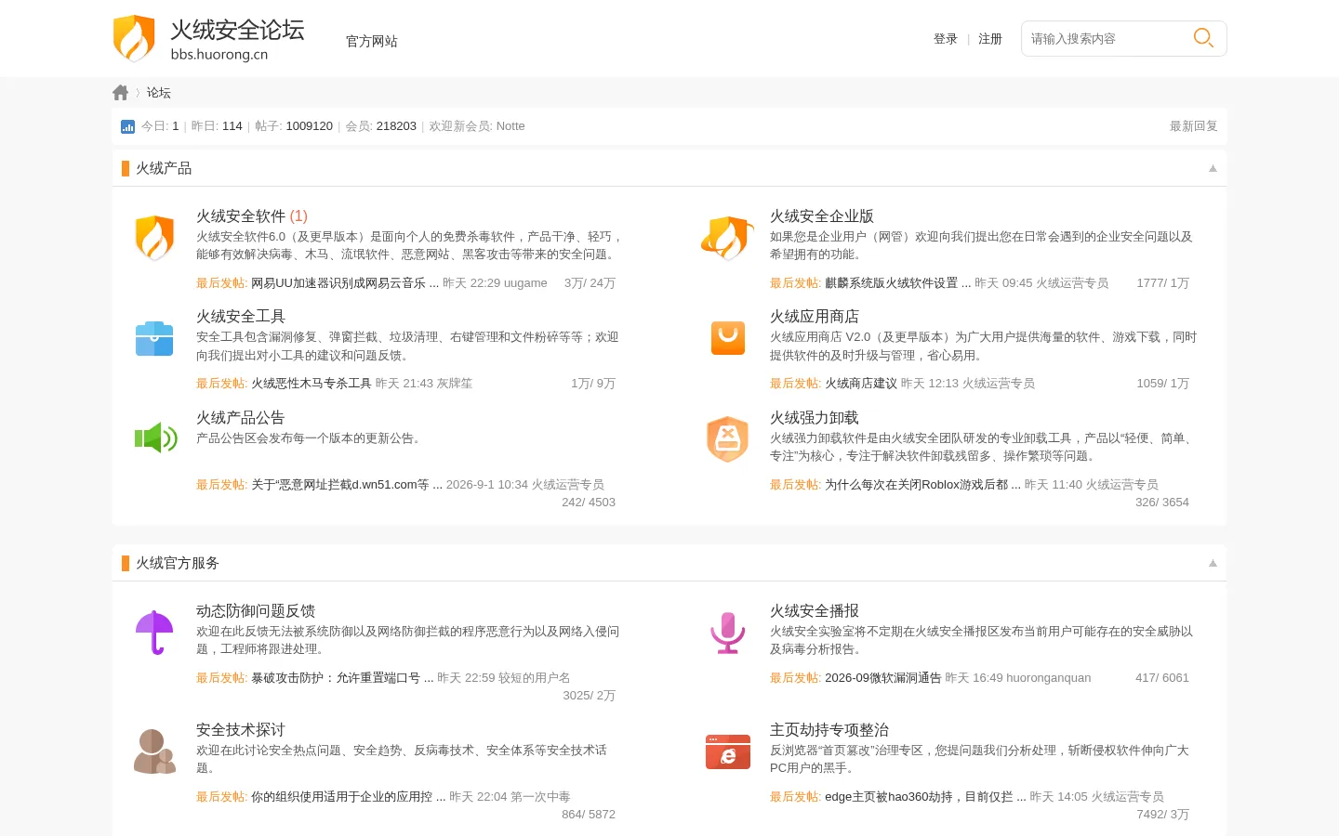This screenshot has height=836, width=1339.
Task: Open user 第一次中毒 profile
Action: 540,797
